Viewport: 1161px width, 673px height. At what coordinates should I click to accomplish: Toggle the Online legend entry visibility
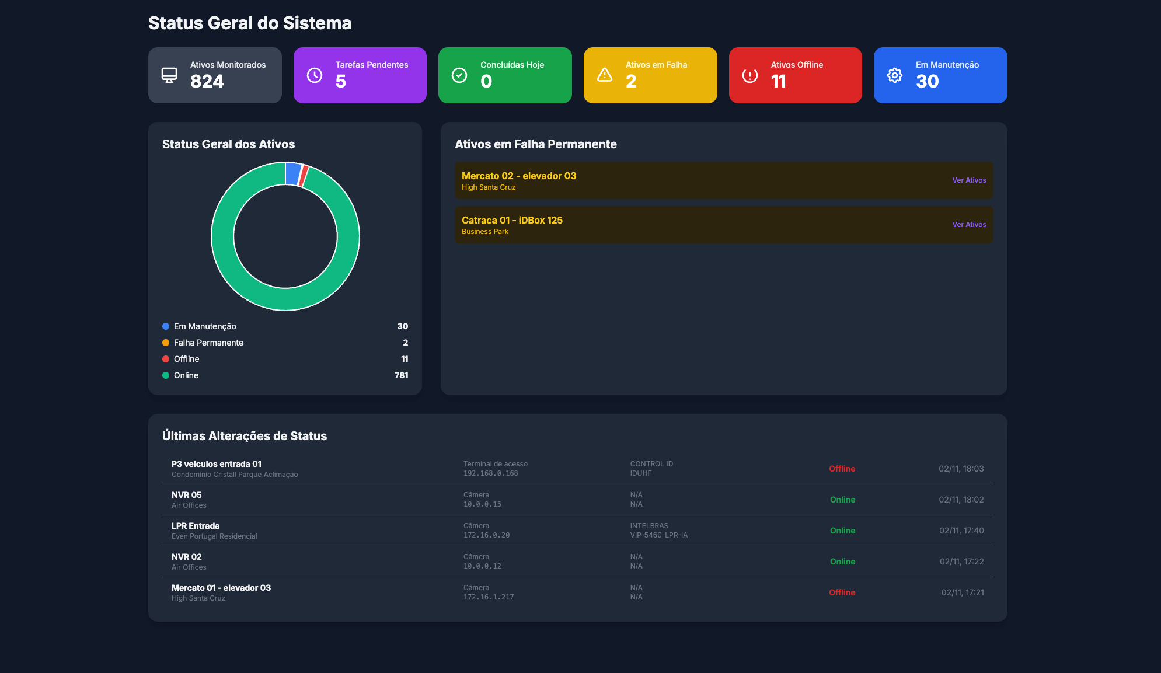coord(186,375)
